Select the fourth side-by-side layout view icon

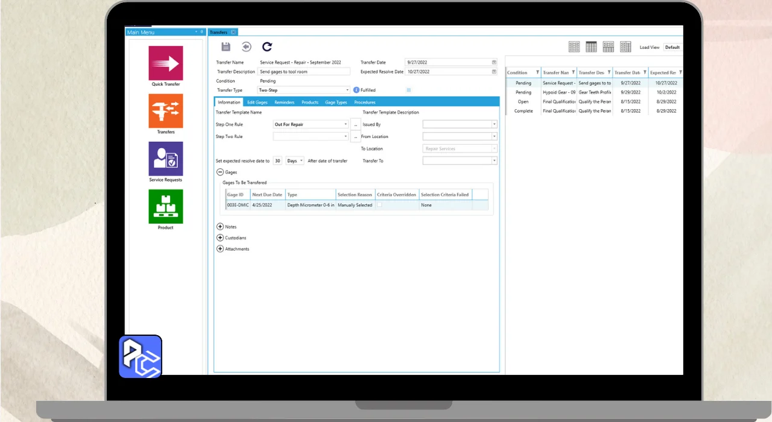click(x=625, y=46)
